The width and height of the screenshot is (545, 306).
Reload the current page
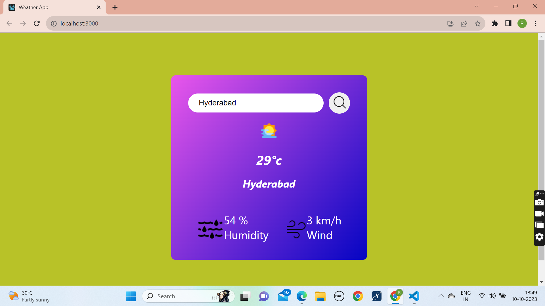(x=37, y=24)
